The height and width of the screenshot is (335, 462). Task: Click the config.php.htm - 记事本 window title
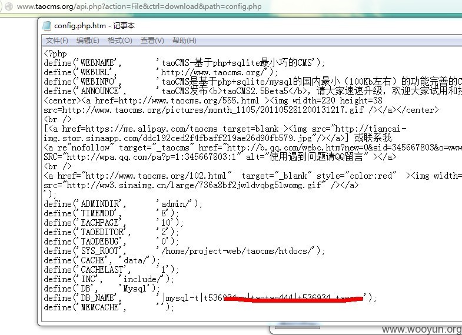pos(94,26)
